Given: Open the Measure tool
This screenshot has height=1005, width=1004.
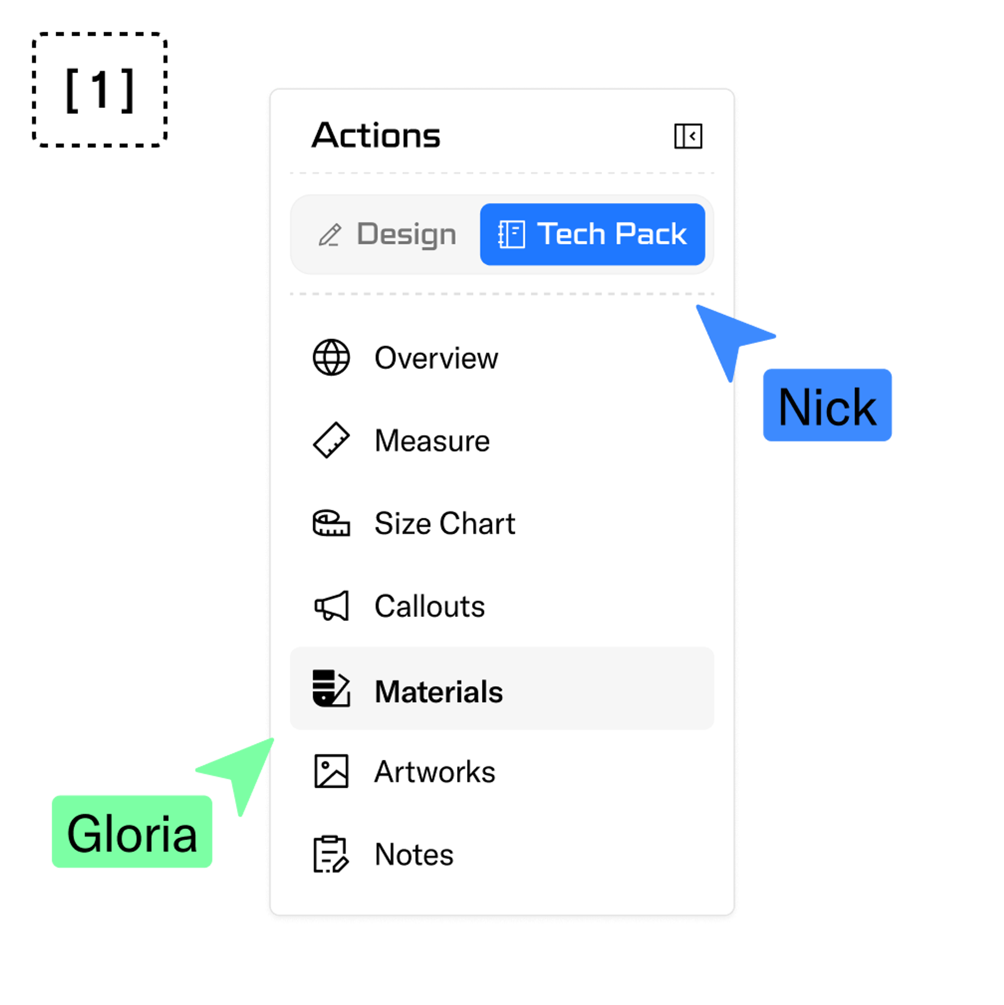Looking at the screenshot, I should 432,440.
